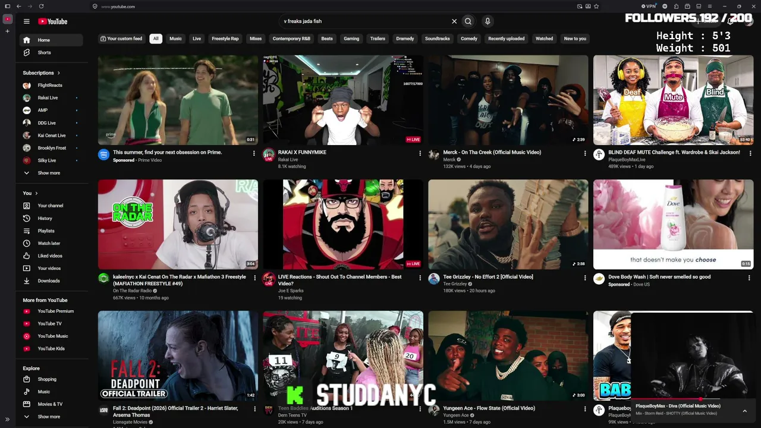Filter feed by Recently uploaded
Image resolution: width=761 pixels, height=428 pixels.
(507, 39)
